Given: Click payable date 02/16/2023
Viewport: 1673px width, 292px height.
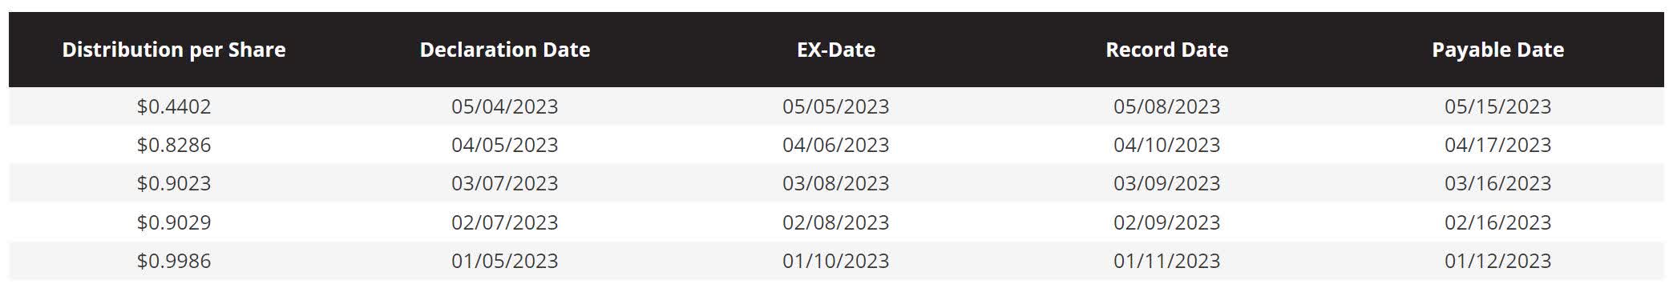Looking at the screenshot, I should coord(1498,222).
